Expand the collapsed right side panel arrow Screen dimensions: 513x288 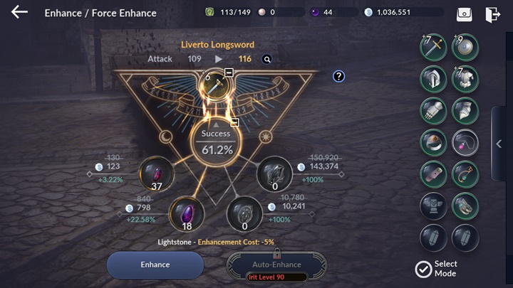499,144
